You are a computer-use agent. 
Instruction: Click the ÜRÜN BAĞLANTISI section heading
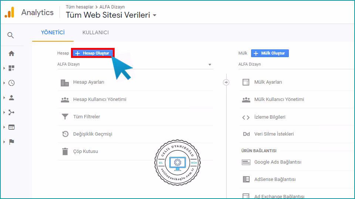259,151
